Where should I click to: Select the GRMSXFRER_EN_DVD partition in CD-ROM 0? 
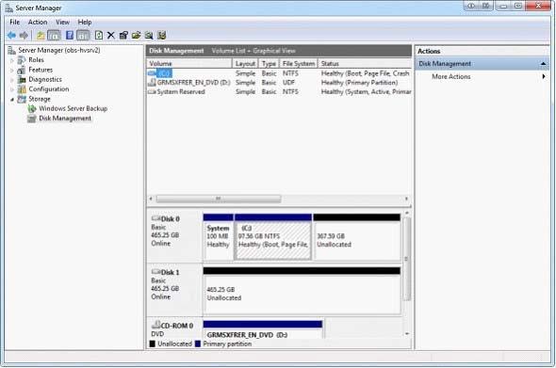263,329
